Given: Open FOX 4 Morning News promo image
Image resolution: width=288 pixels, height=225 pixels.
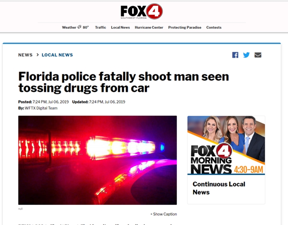Looking at the screenshot, I should pyautogui.click(x=226, y=145).
